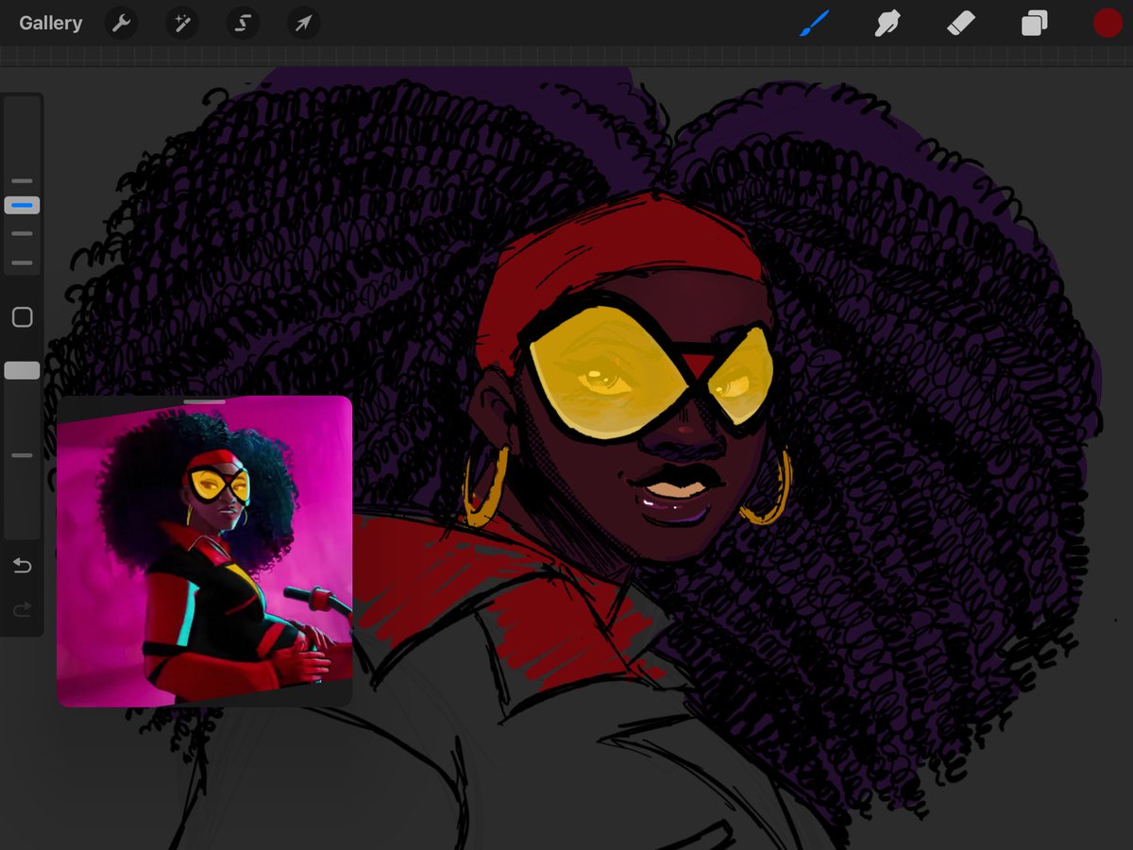The height and width of the screenshot is (850, 1133).
Task: Activate the Selection tool
Action: point(244,24)
